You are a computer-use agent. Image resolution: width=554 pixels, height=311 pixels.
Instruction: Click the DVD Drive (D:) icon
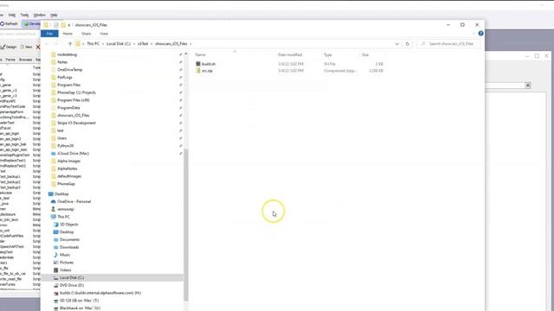55,285
